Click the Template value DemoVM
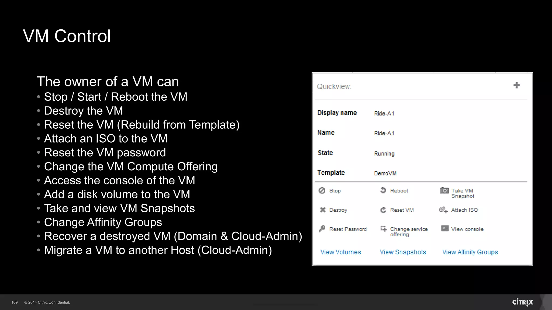This screenshot has width=552, height=310. click(385, 173)
